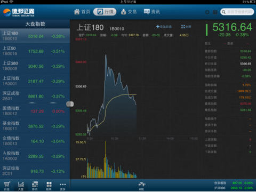Click the iPad battery indicator

pos(252,2)
